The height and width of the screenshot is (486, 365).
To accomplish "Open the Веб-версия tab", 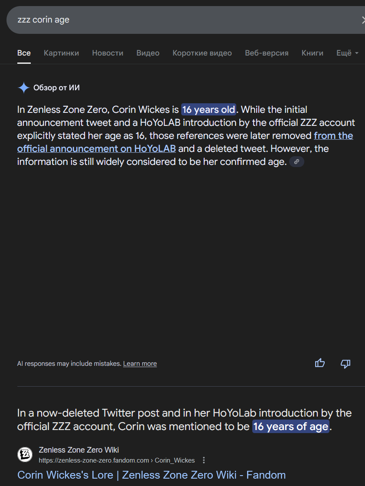I will click(x=267, y=53).
